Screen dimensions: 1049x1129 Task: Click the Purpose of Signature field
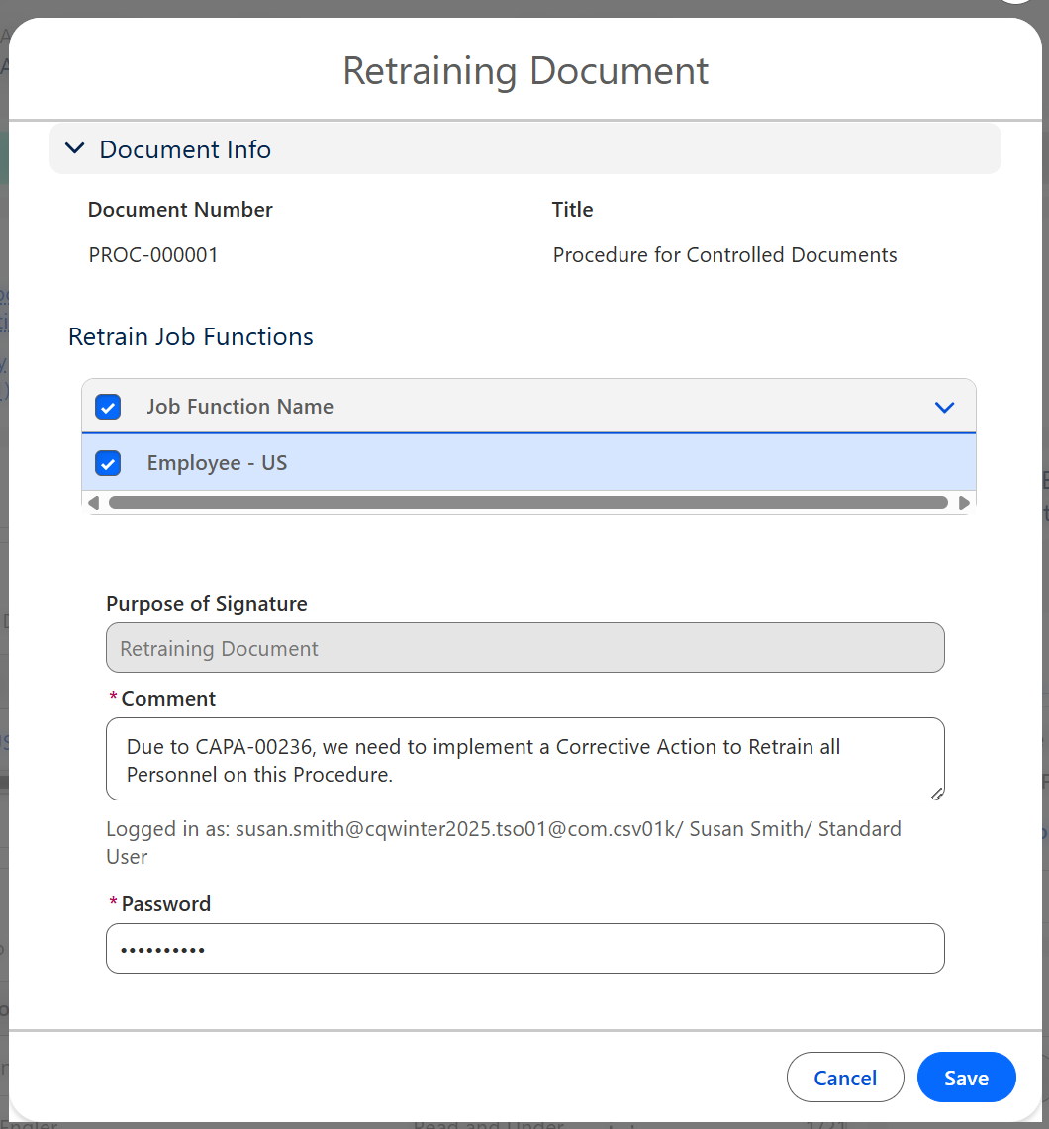(524, 648)
